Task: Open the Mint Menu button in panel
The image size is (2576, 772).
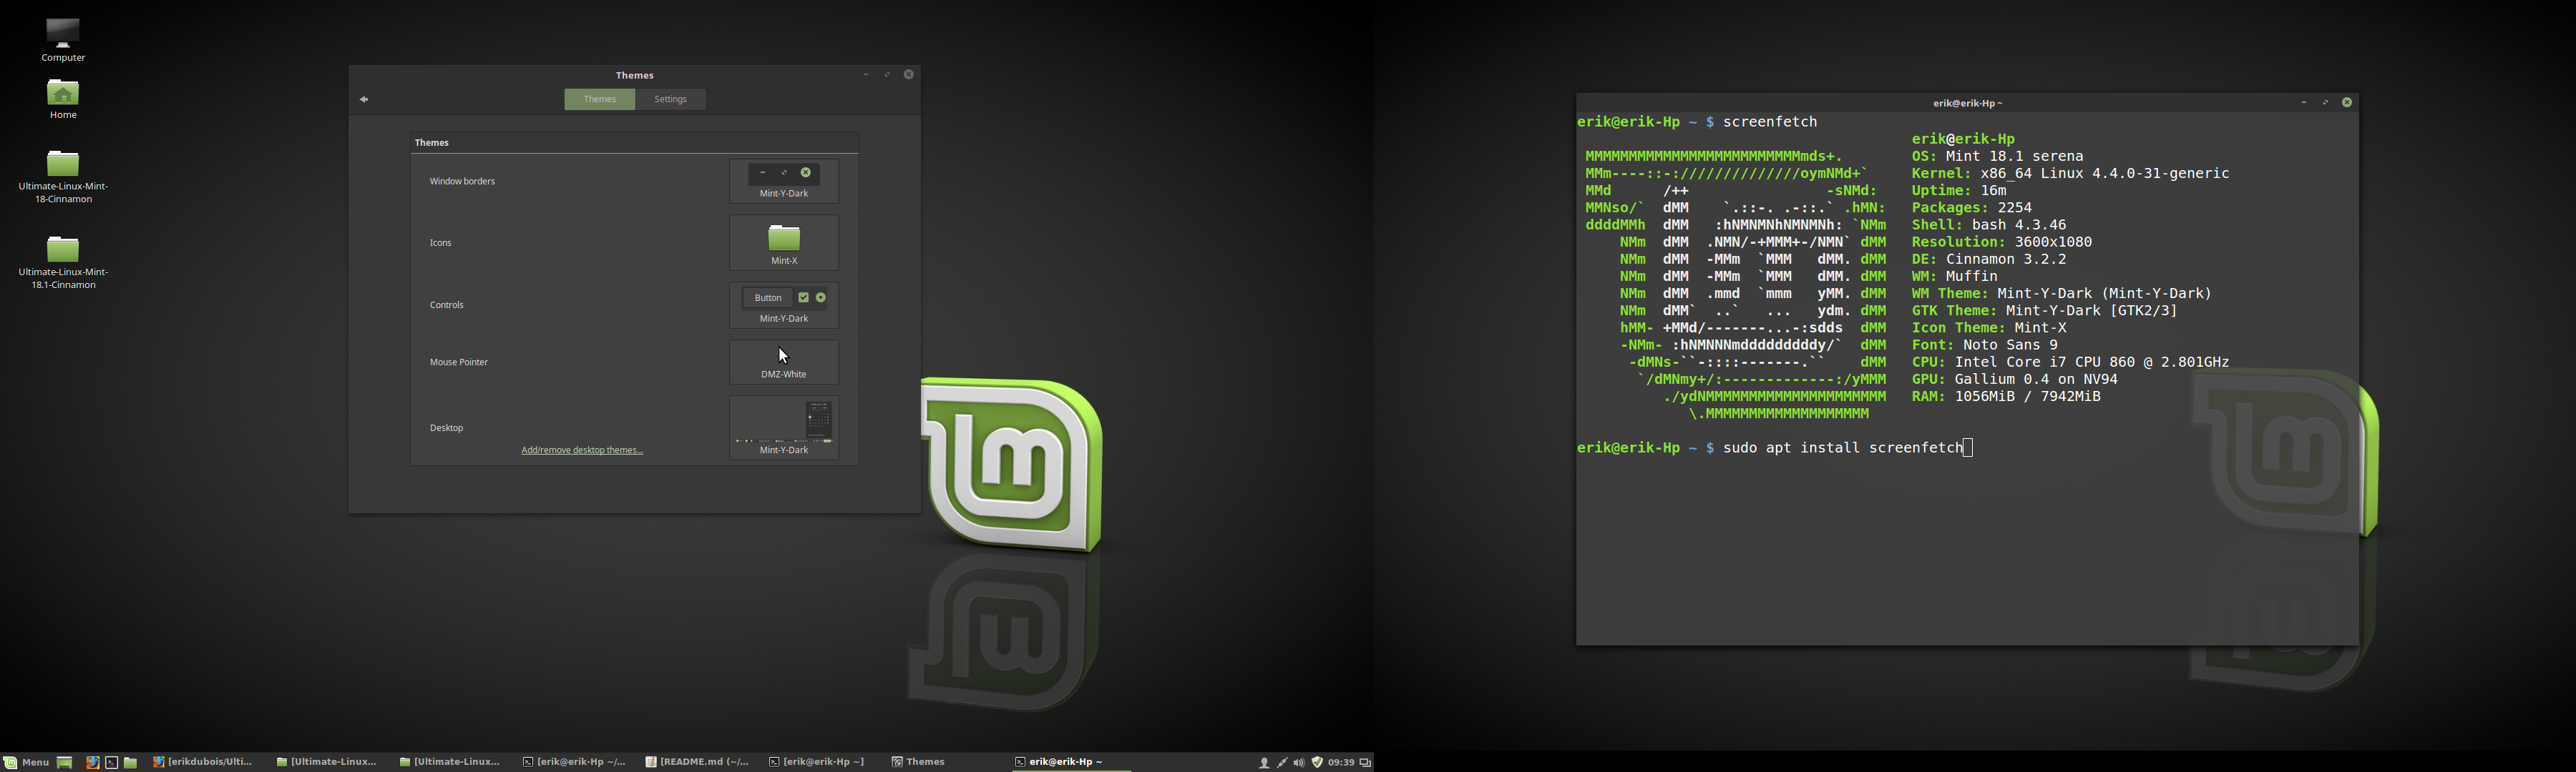Action: (x=26, y=762)
